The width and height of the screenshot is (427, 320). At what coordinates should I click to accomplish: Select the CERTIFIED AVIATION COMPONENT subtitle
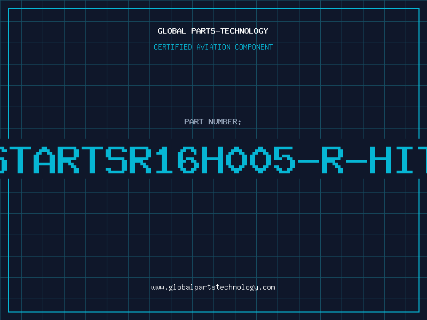pos(213,47)
